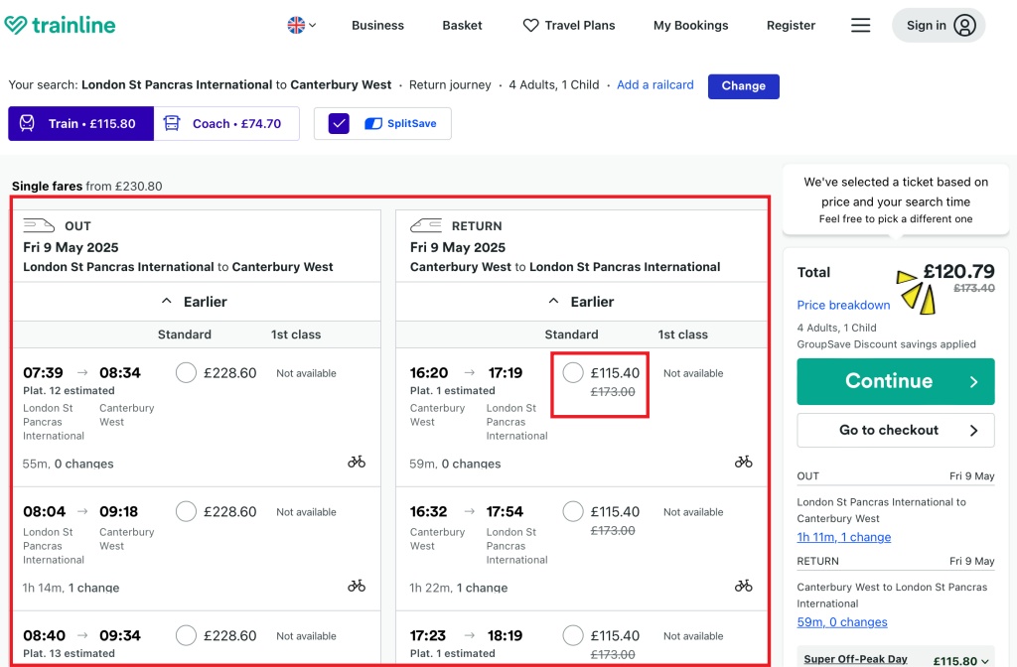Select the 08:04 outbound £228.60 fare
Screen dimensions: 1017x667
(186, 511)
